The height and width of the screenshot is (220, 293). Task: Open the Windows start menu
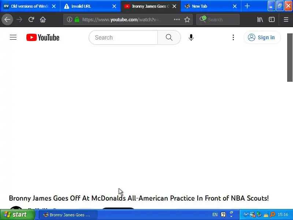click(x=17, y=214)
